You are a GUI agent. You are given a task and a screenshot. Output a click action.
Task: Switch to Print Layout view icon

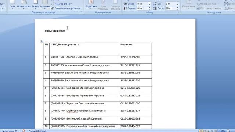[x=201, y=131]
